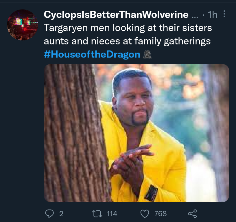Click the text line 'aunts and nieces at family gatherings'
This screenshot has height=222, width=236.
127,41
